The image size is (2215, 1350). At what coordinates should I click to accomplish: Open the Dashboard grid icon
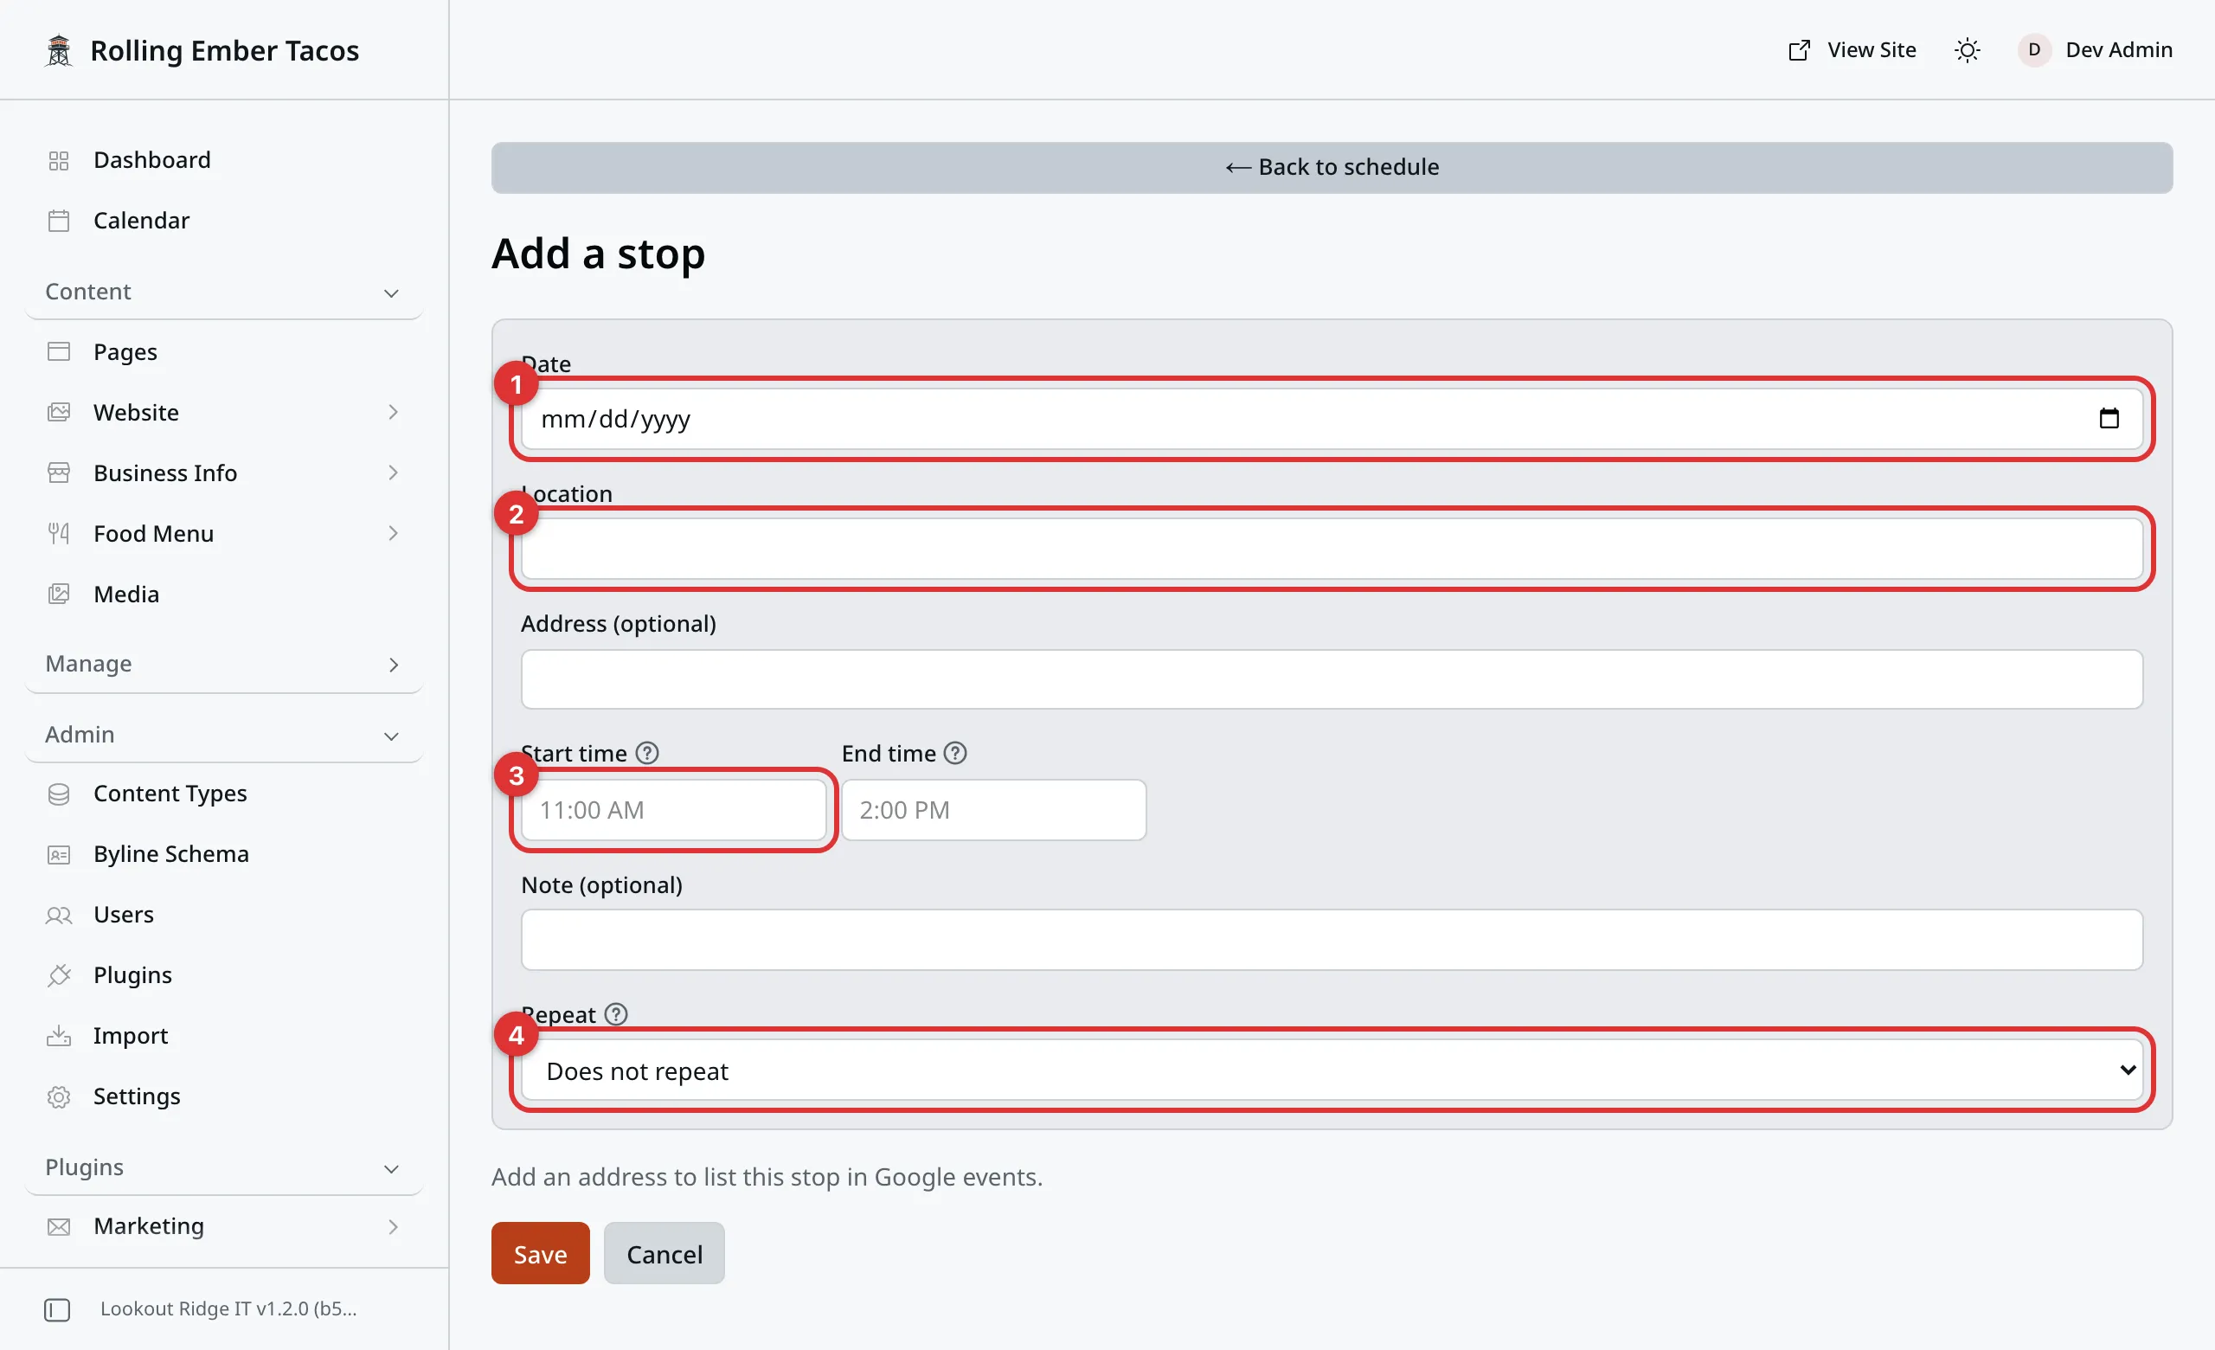point(59,160)
